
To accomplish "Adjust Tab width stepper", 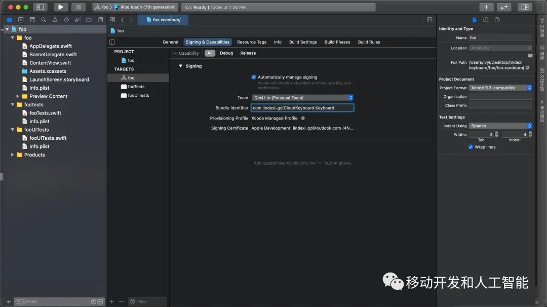I will [497, 134].
